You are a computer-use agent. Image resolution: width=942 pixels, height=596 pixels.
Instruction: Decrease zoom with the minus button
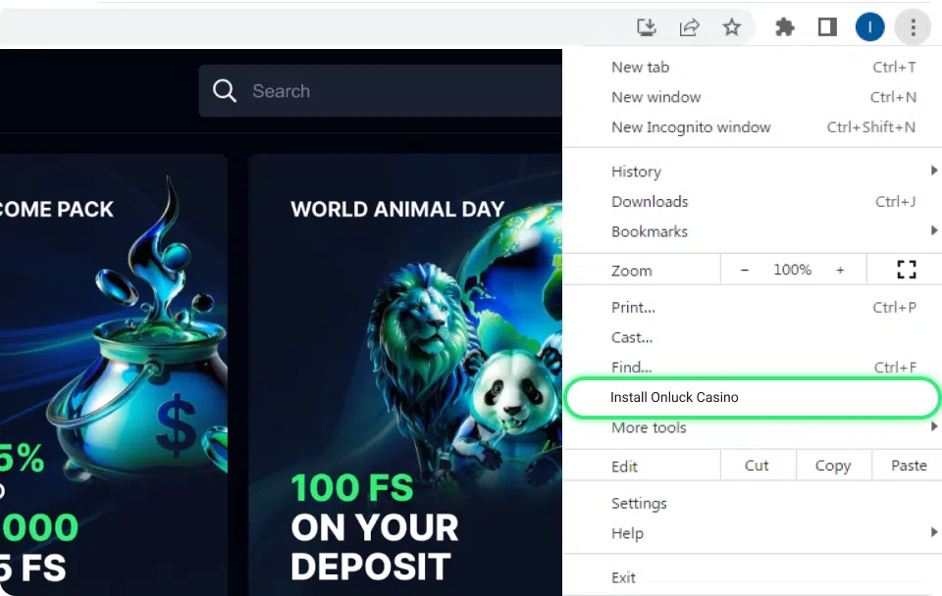(745, 270)
